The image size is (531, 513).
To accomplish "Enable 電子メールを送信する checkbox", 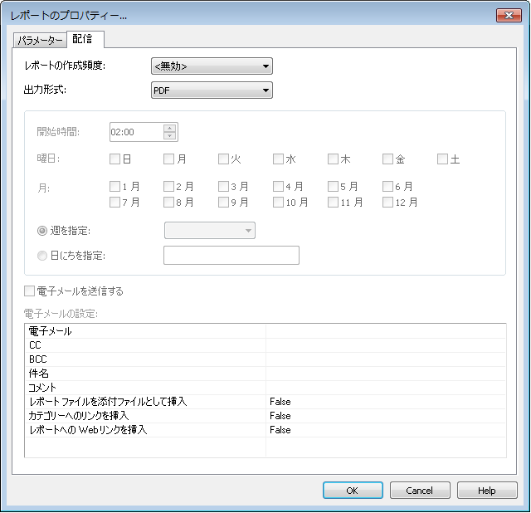I will tap(30, 291).
